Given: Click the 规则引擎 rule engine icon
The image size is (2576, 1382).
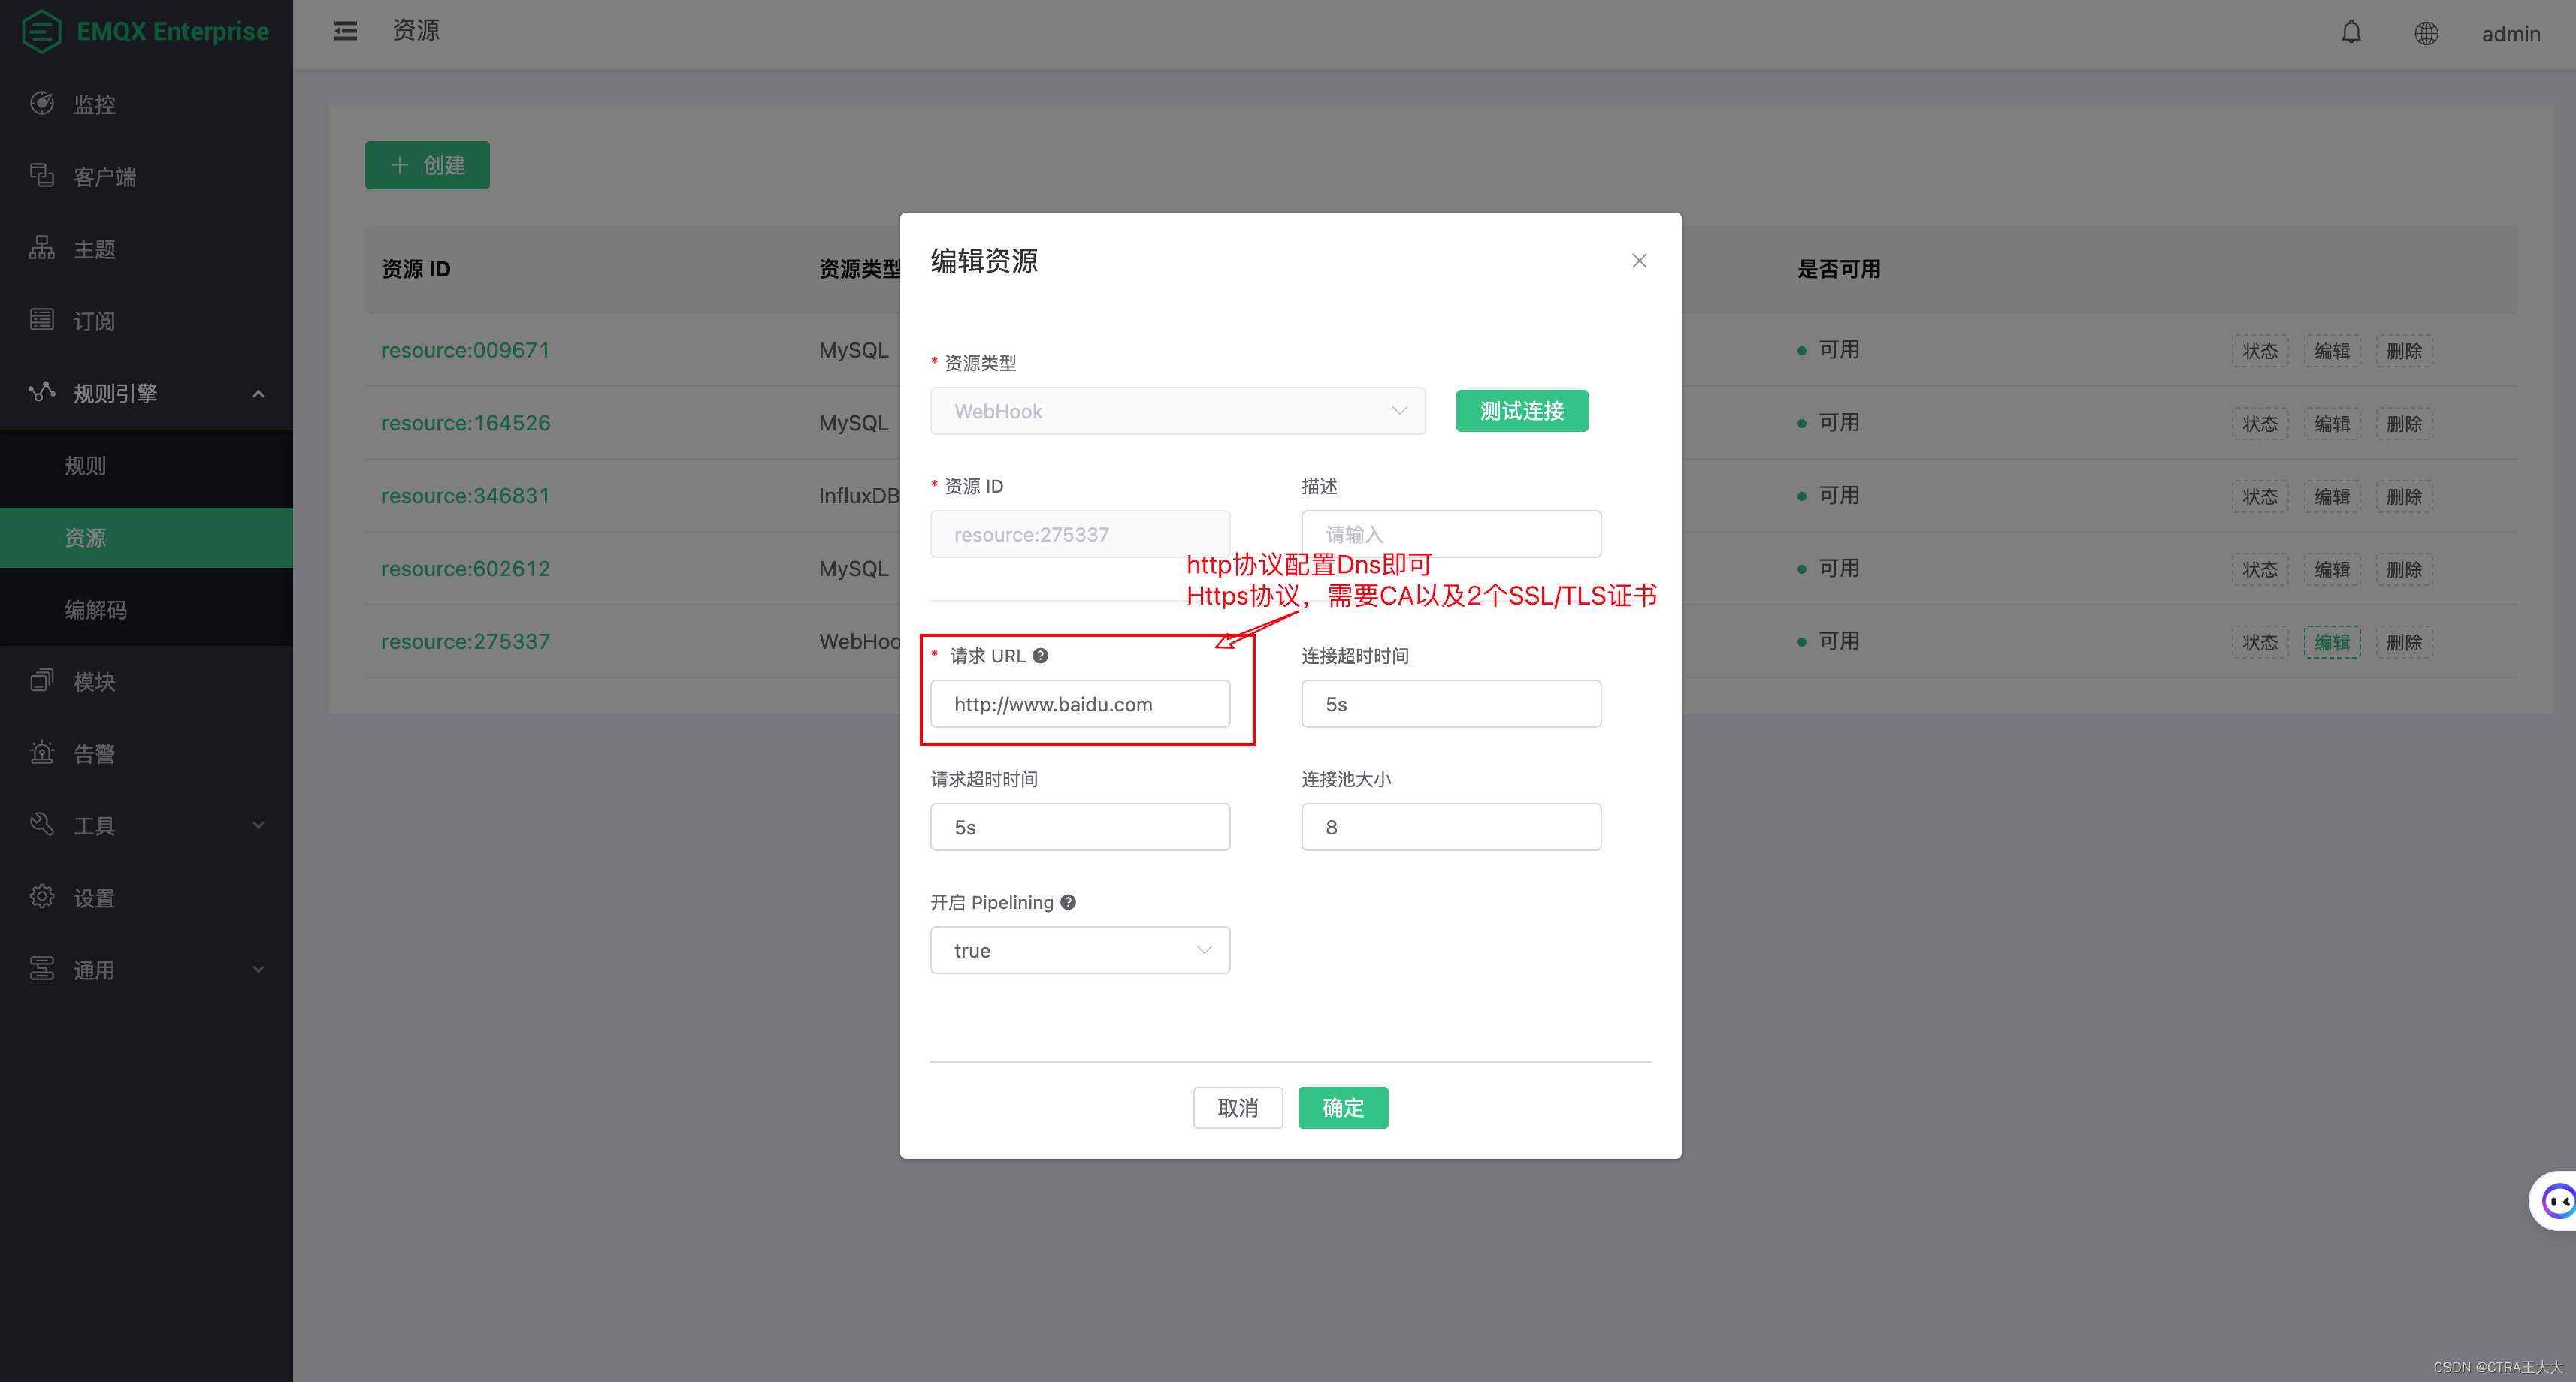Looking at the screenshot, I should click(42, 392).
